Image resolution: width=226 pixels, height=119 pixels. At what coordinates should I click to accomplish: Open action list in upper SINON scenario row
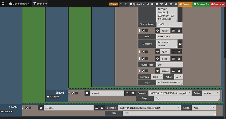coord(127,93)
